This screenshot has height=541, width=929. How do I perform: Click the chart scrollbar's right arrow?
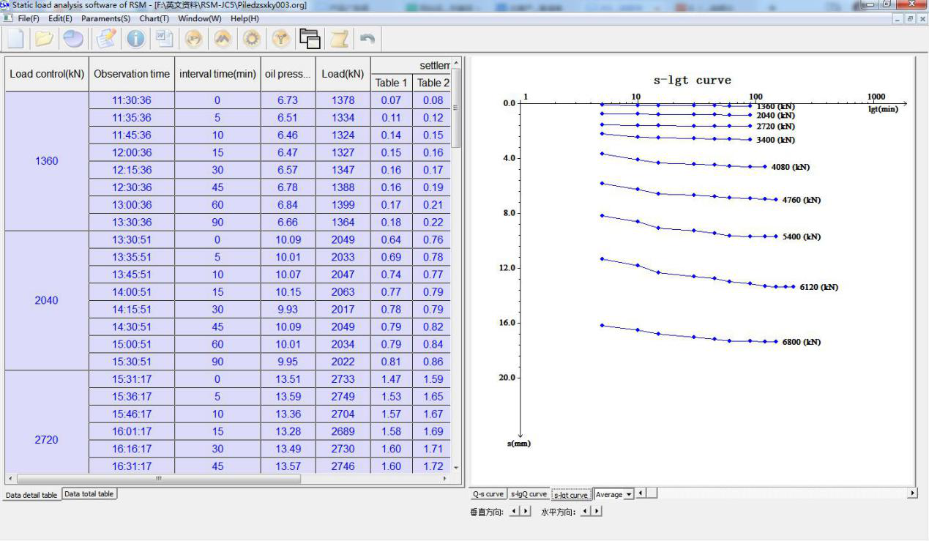912,494
